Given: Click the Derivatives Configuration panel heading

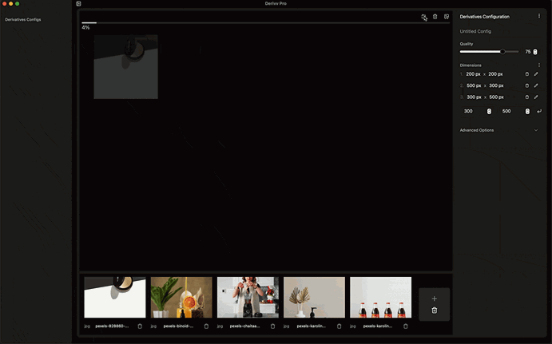Looking at the screenshot, I should (484, 17).
